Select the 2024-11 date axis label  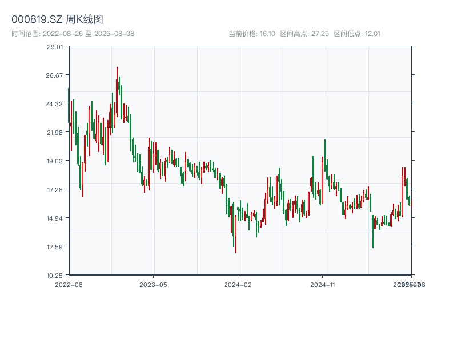[323, 284]
